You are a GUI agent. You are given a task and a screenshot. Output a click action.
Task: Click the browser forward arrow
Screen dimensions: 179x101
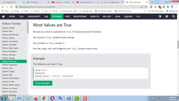pyautogui.click(x=7, y=7)
